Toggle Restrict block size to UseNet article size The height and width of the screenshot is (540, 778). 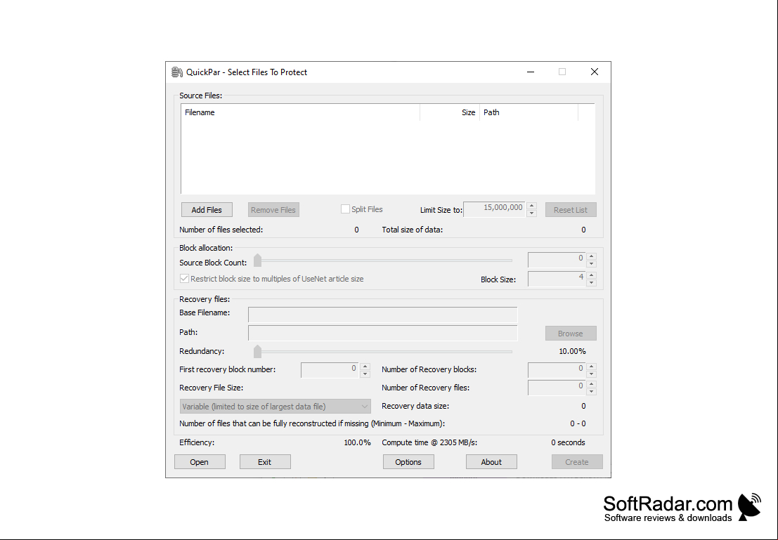184,279
